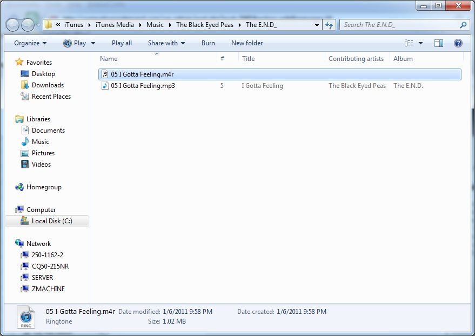The height and width of the screenshot is (336, 475).
Task: Open the address bar history dropdown
Action: click(x=317, y=25)
